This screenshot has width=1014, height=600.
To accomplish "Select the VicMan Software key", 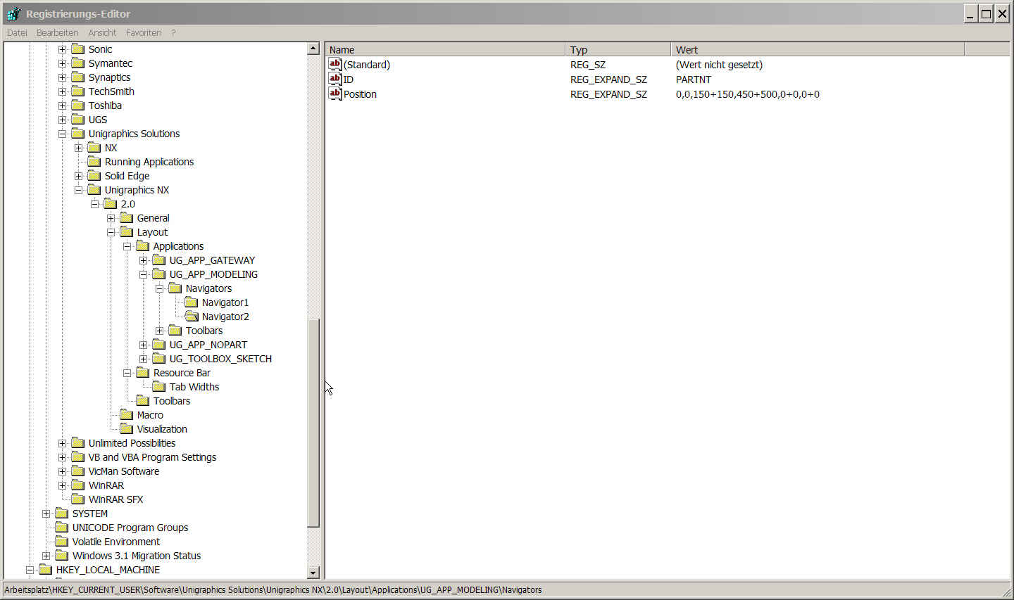I will click(124, 471).
